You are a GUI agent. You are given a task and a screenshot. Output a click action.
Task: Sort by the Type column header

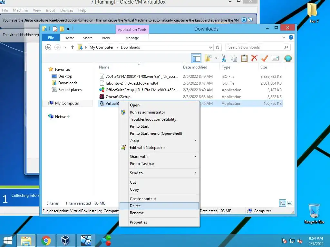[239, 67]
